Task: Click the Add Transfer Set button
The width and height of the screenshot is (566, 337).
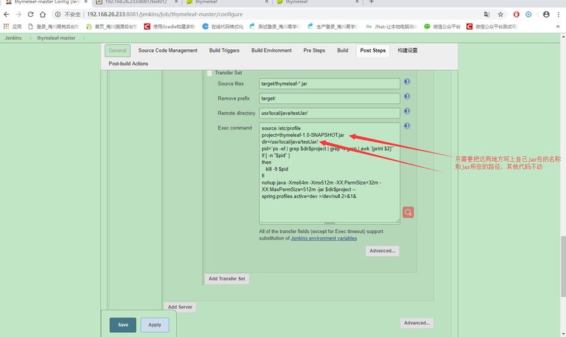Action: tap(227, 278)
